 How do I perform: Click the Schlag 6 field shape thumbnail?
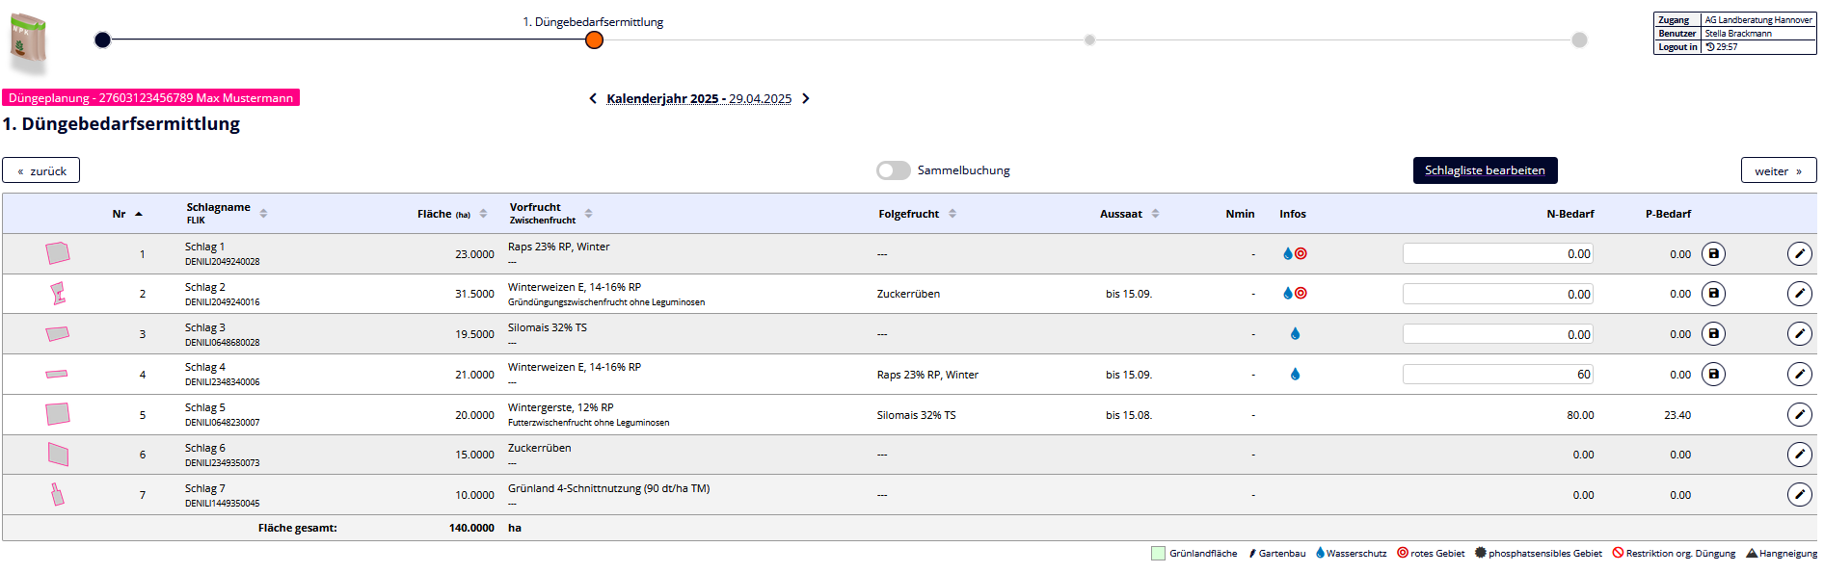coord(58,455)
